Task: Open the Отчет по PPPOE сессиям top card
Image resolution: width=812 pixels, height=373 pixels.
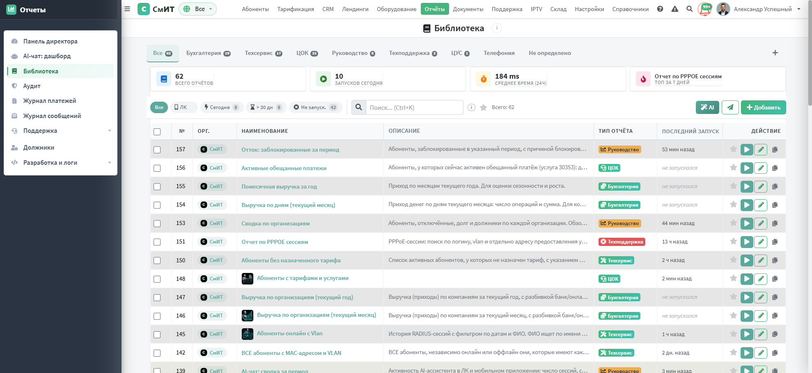Action: coord(707,79)
